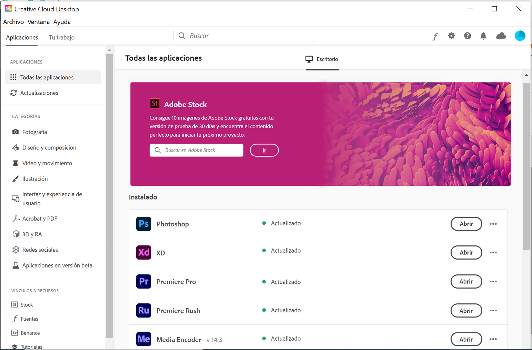Image resolution: width=532 pixels, height=350 pixels.
Task: Select the Escritorio tab
Action: pos(322,59)
